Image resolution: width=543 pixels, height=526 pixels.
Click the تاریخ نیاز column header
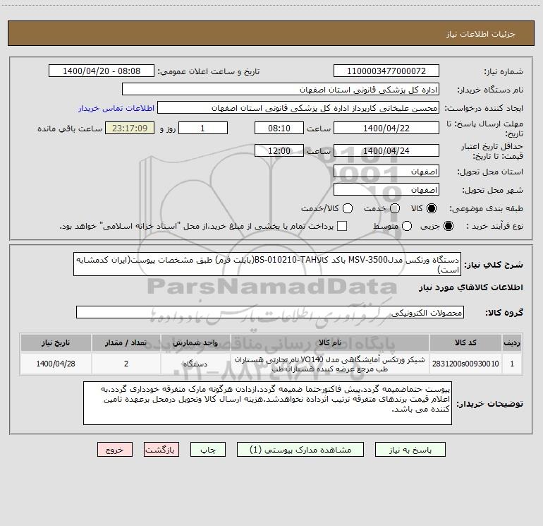coord(56,342)
